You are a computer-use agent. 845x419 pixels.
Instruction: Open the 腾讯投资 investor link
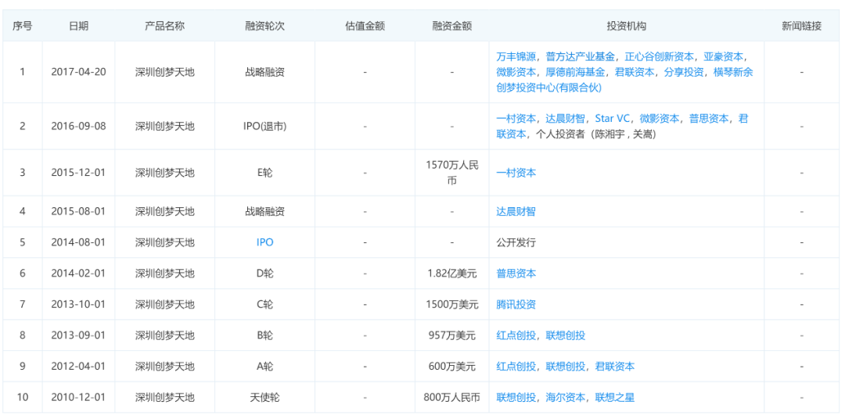516,305
